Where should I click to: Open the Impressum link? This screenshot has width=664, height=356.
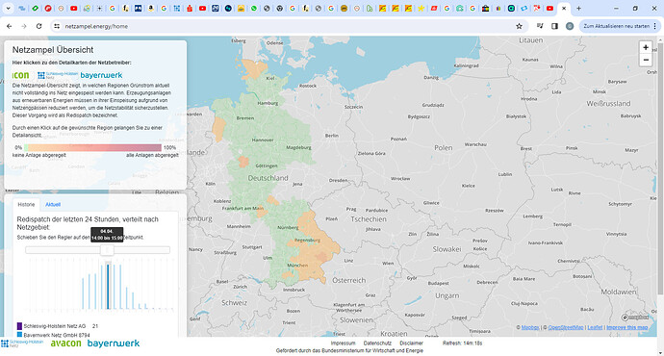[x=343, y=343]
